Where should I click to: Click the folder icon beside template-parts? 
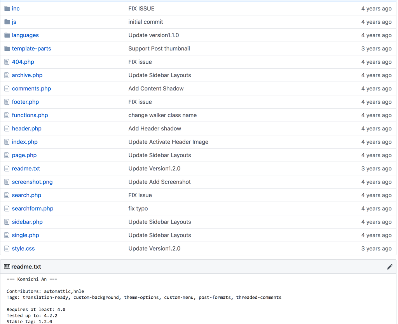point(7,49)
